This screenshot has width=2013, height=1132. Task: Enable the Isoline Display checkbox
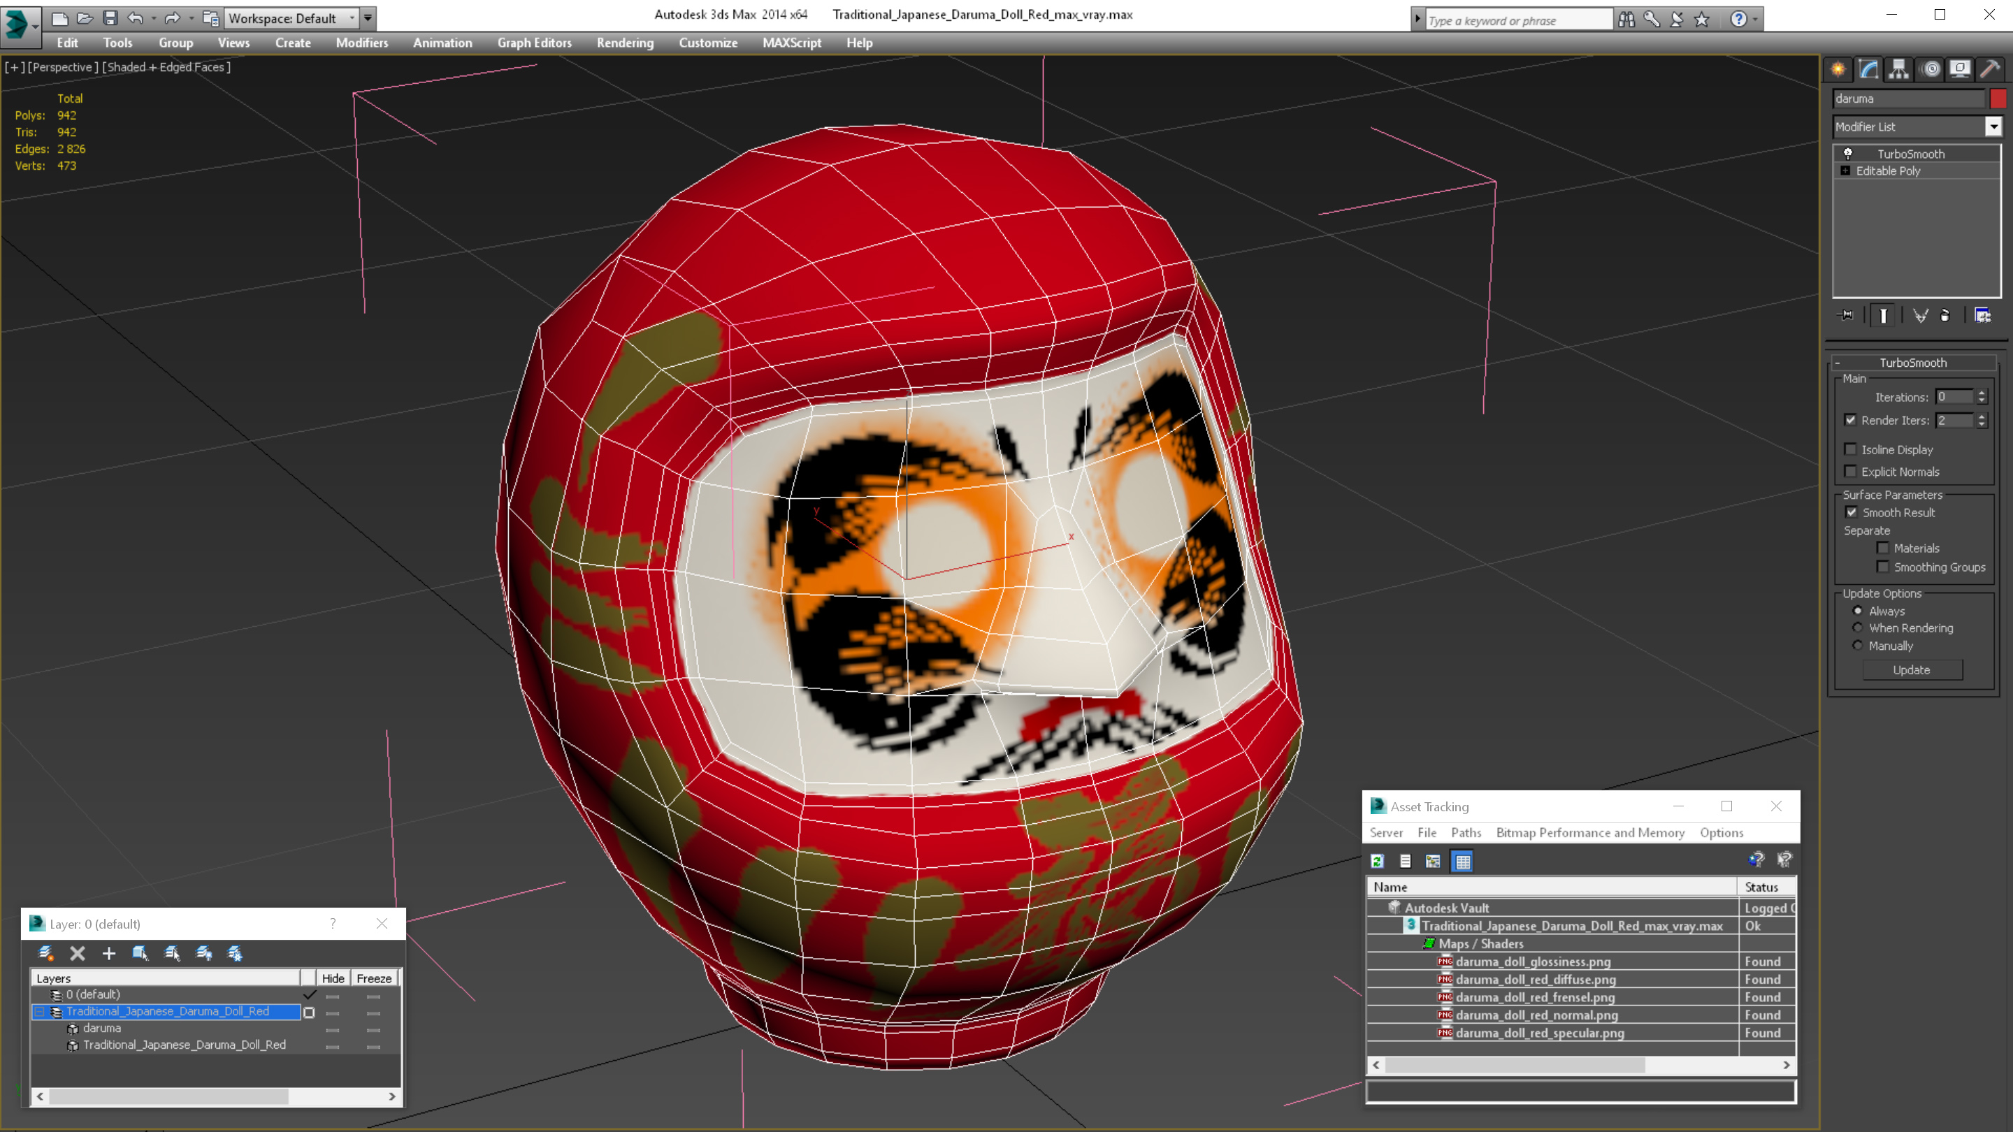(1852, 449)
